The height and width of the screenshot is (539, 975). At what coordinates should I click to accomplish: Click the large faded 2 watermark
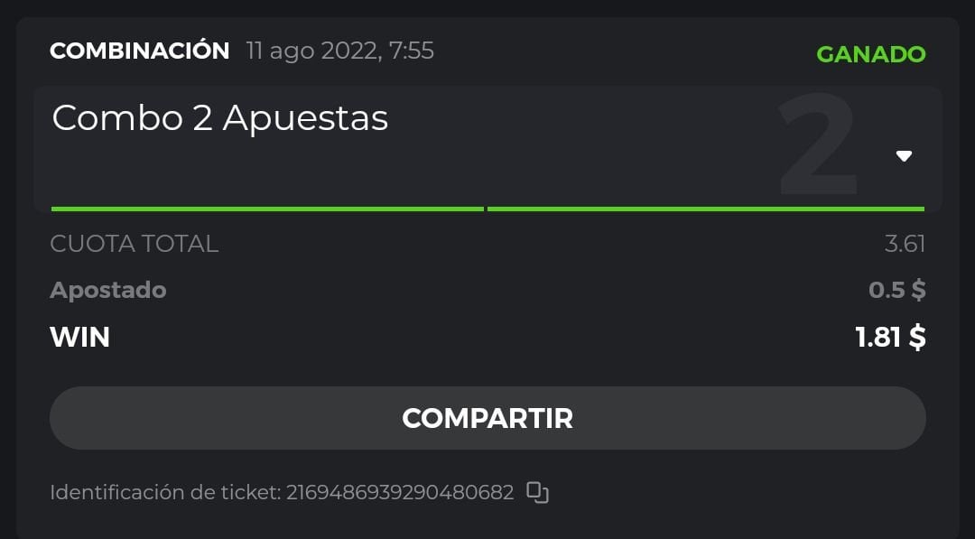pos(817,144)
